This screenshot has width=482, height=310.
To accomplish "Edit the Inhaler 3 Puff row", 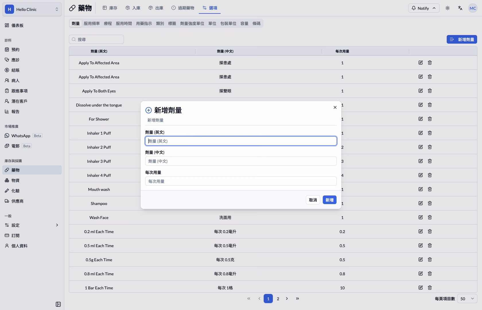I will click(x=421, y=161).
